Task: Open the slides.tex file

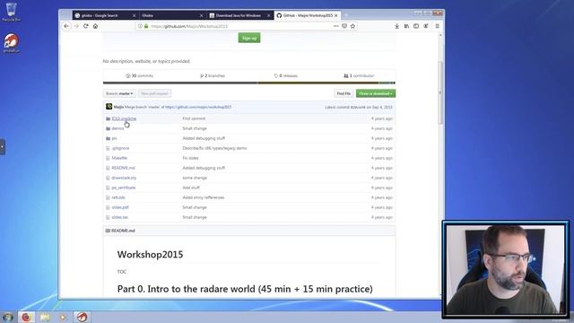Action: [119, 217]
